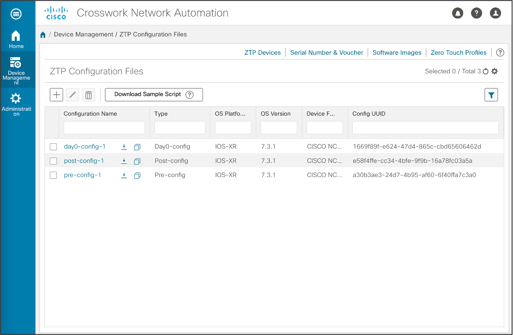
Task: Sort by Config UUID column header
Action: click(369, 114)
